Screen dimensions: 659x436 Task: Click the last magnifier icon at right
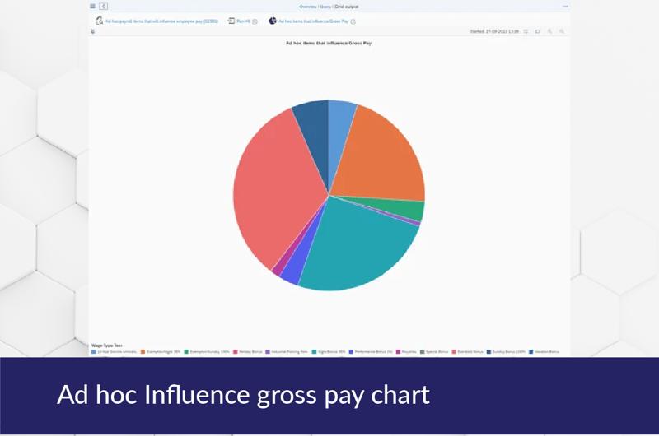562,31
